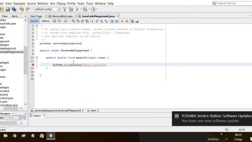The height and width of the screenshot is (142, 252).
Task: Click the Comment lines icon
Action: [x=132, y=21]
